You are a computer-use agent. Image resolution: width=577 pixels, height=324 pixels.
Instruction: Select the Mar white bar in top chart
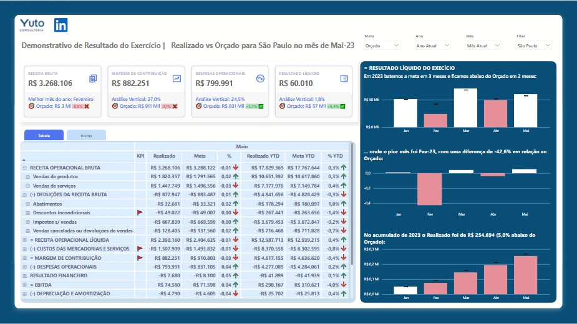(465, 108)
